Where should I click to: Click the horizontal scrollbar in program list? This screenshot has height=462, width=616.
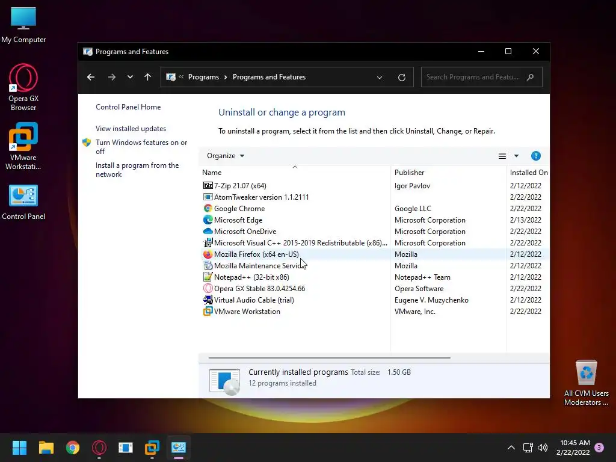[x=329, y=358]
